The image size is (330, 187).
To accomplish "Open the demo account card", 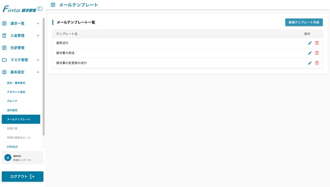I will pos(23,158).
